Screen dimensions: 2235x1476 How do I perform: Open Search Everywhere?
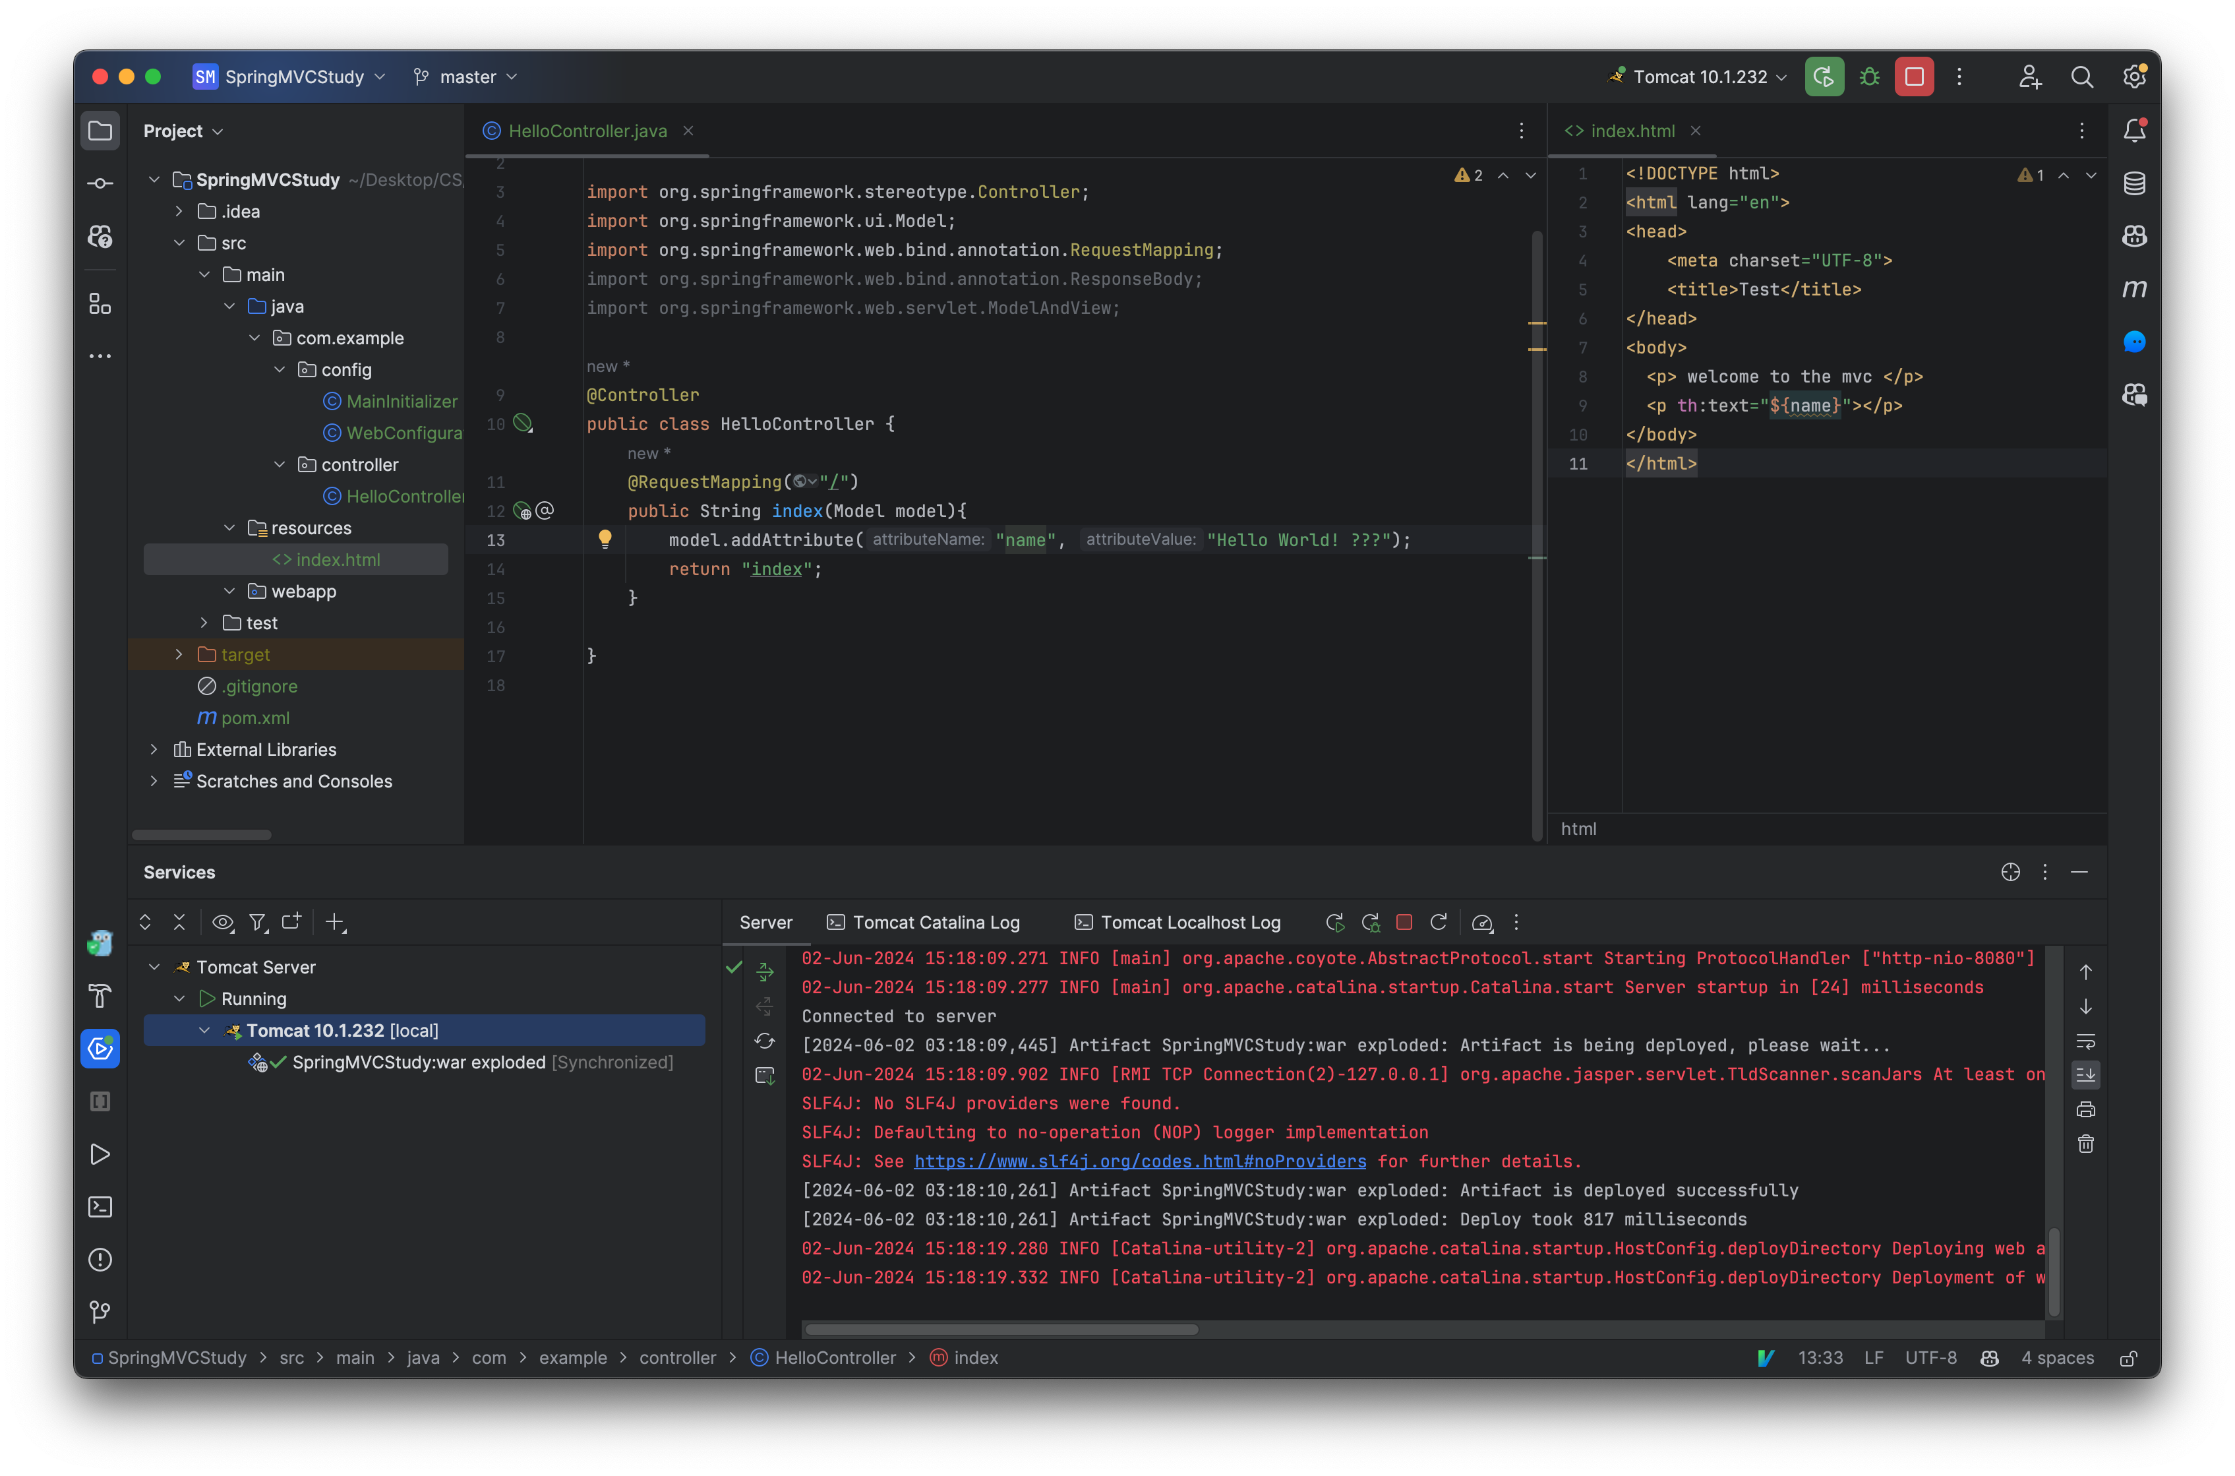coord(2083,77)
